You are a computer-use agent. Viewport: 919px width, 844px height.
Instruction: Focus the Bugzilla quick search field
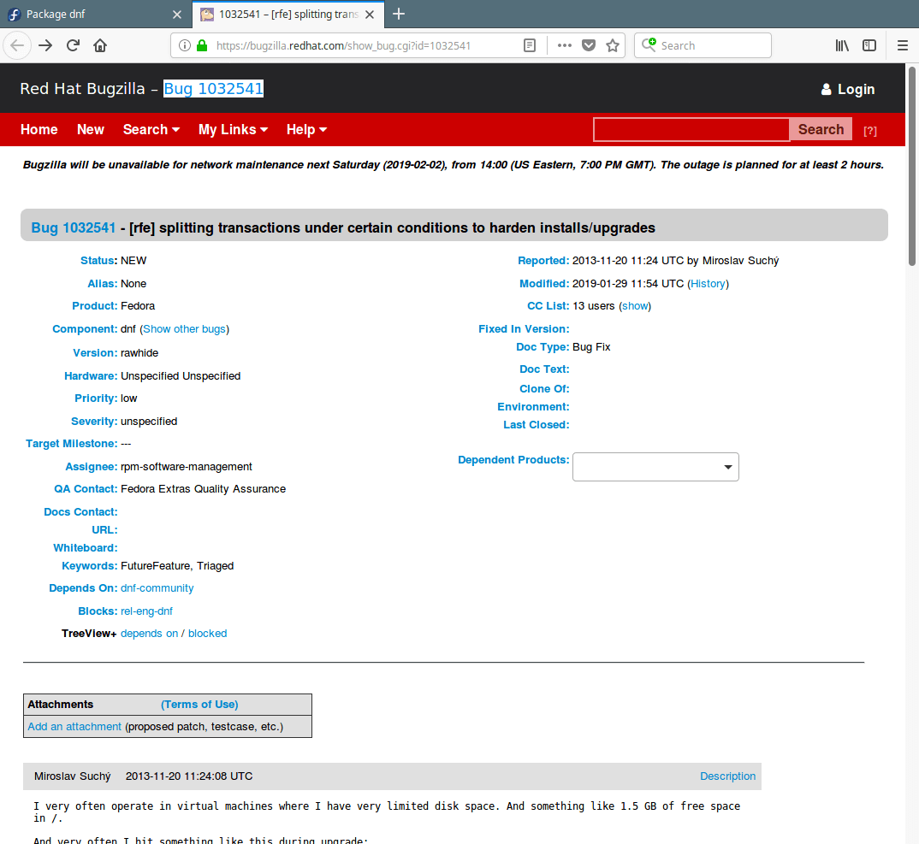pyautogui.click(x=691, y=129)
